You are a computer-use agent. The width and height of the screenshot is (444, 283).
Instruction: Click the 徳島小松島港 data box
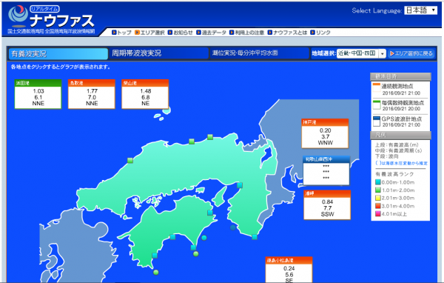(x=289, y=270)
